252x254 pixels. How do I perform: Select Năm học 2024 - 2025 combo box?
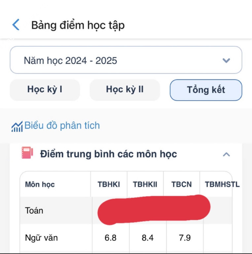click(x=126, y=60)
